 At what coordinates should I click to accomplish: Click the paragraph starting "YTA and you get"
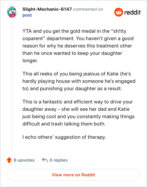pos(78,46)
